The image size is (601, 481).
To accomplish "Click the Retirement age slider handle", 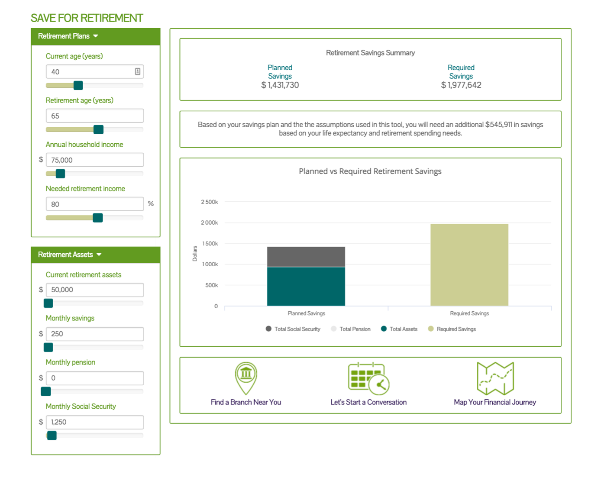I will [99, 129].
